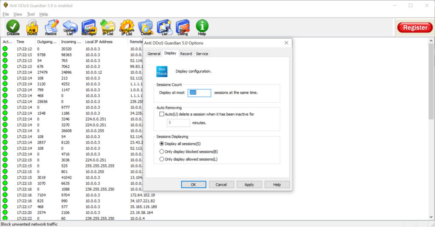The image size is (435, 227).
Task: Choose Display all sessions radio button
Action: point(161,144)
